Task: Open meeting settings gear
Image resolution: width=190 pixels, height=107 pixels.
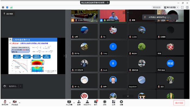Action: [x=121, y=103]
